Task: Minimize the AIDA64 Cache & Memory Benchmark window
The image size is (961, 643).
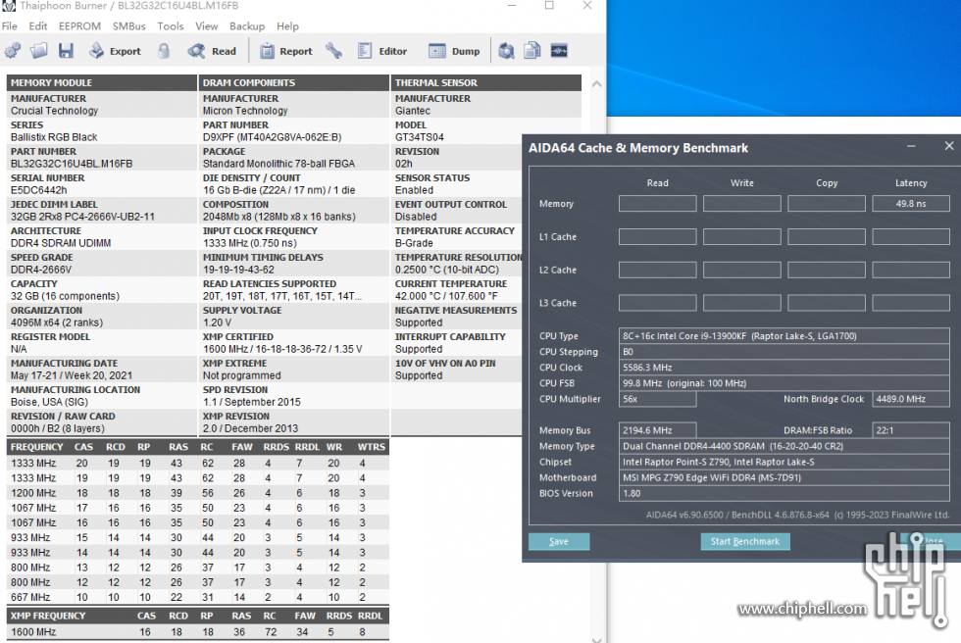Action: 911,146
